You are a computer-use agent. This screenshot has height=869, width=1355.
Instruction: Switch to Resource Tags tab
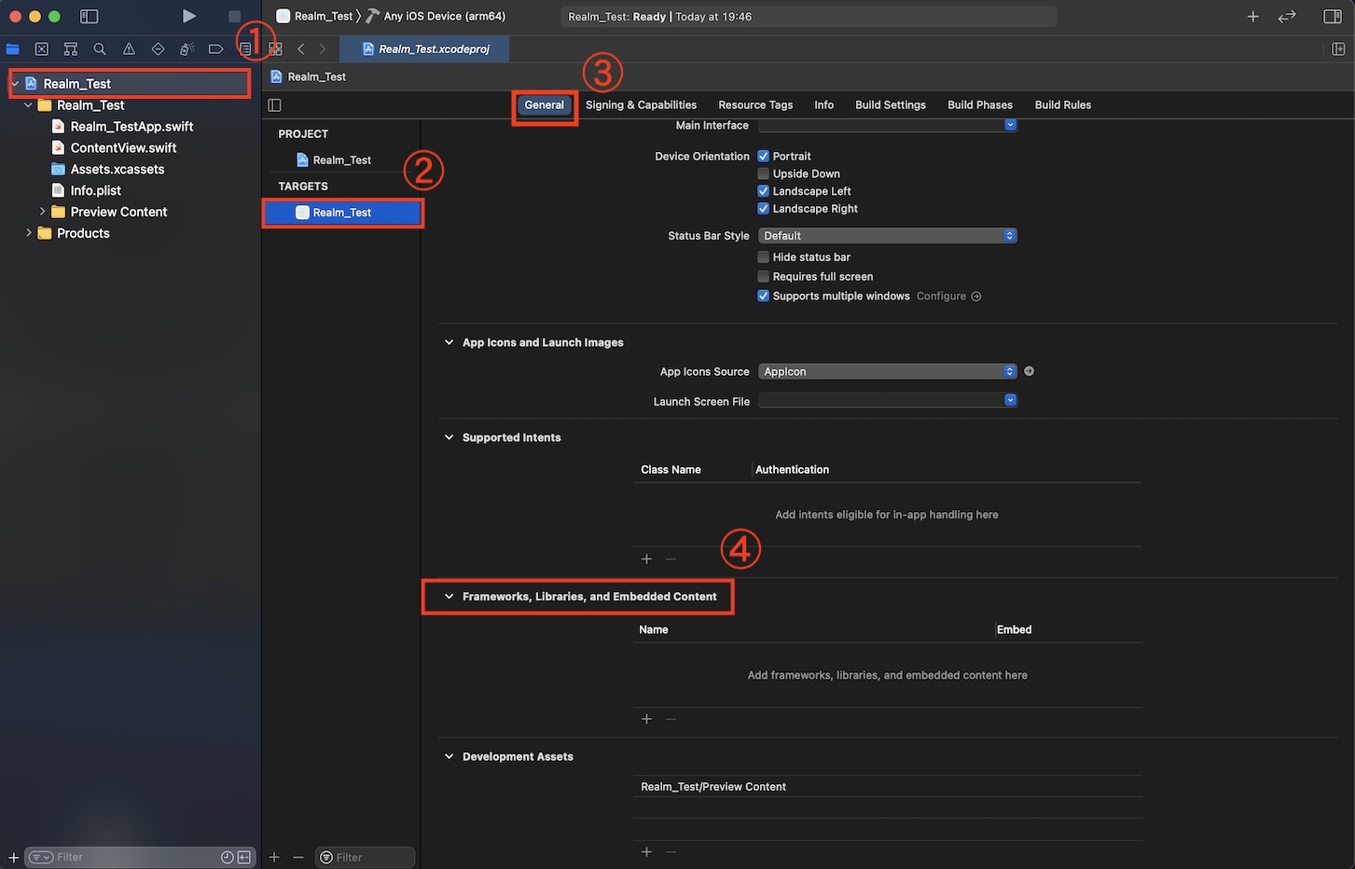tap(755, 105)
